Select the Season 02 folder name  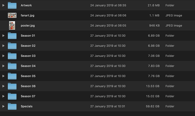(x=28, y=46)
